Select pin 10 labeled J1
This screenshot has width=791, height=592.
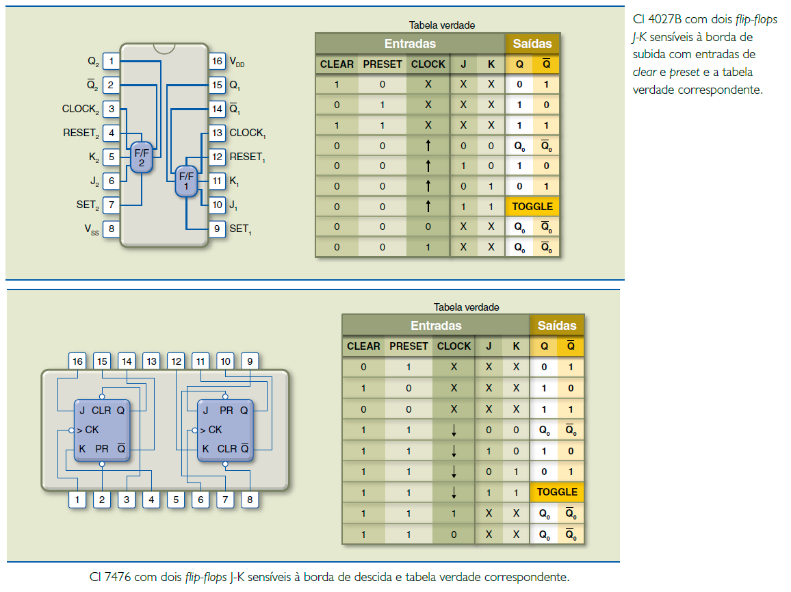click(217, 205)
